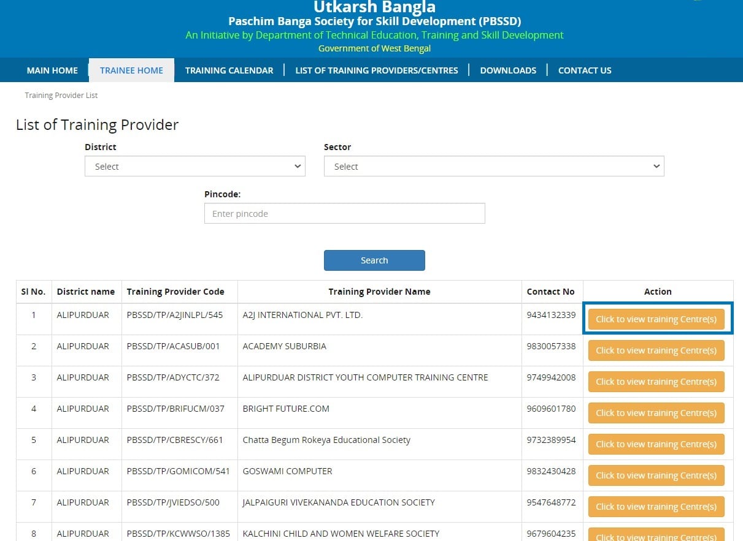Expand the District dropdown
The width and height of the screenshot is (743, 541).
195,166
